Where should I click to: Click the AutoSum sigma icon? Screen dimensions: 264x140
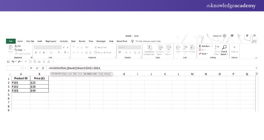point(200,46)
